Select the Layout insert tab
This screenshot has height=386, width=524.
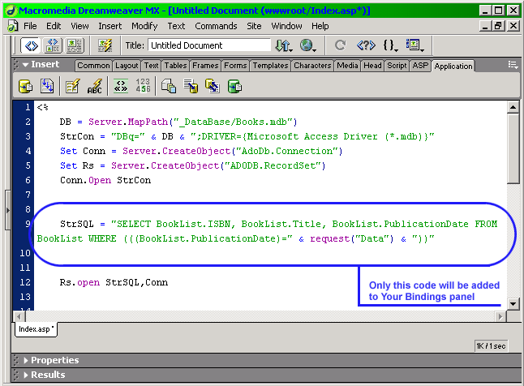[127, 66]
